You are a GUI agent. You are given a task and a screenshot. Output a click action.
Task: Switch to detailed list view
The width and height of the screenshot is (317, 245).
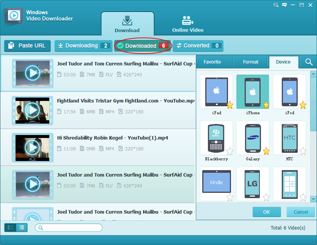pos(22,228)
